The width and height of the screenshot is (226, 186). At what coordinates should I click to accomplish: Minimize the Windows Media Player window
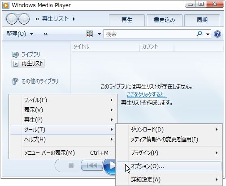pyautogui.click(x=190, y=4)
